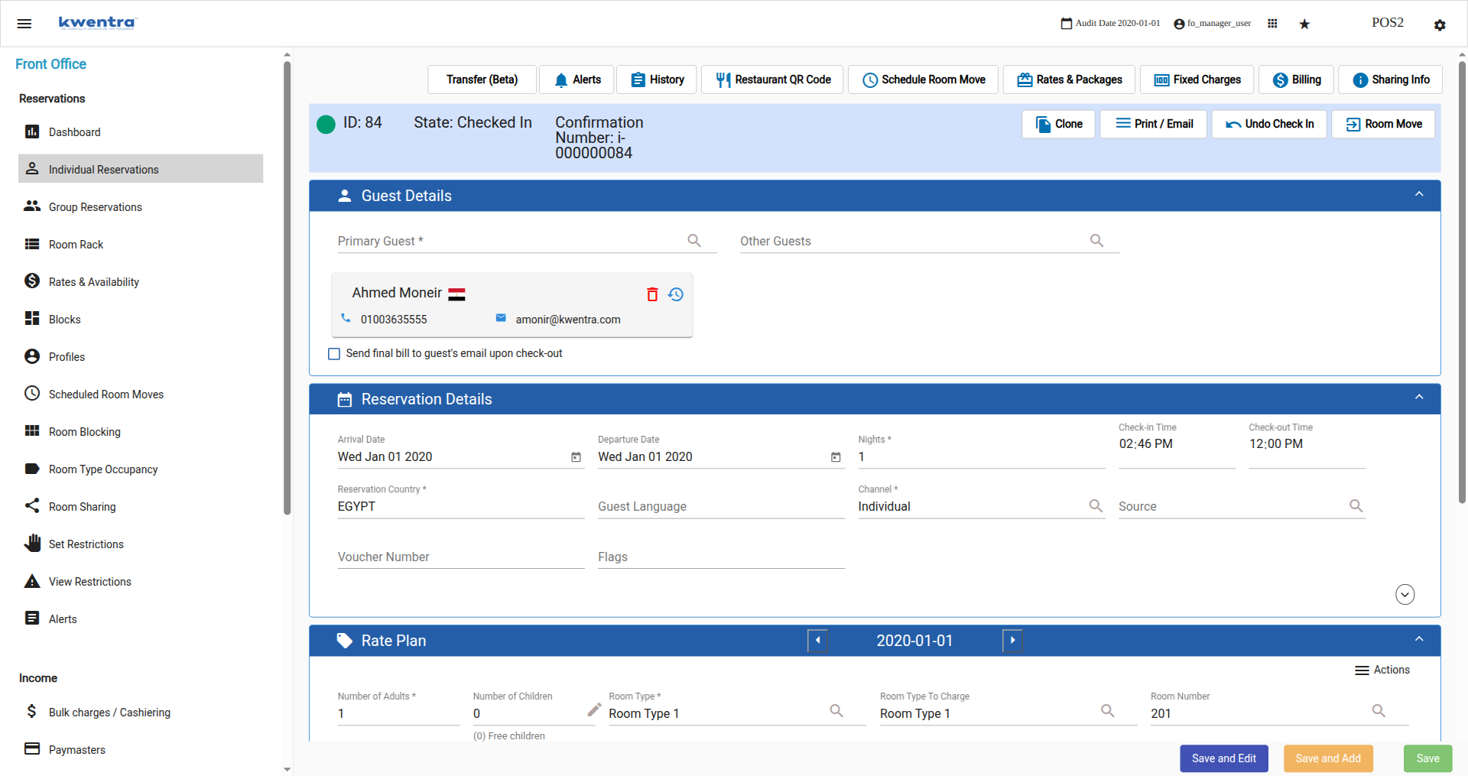1468x776 pixels.
Task: Edit Number of Children pencil icon
Action: 594,710
